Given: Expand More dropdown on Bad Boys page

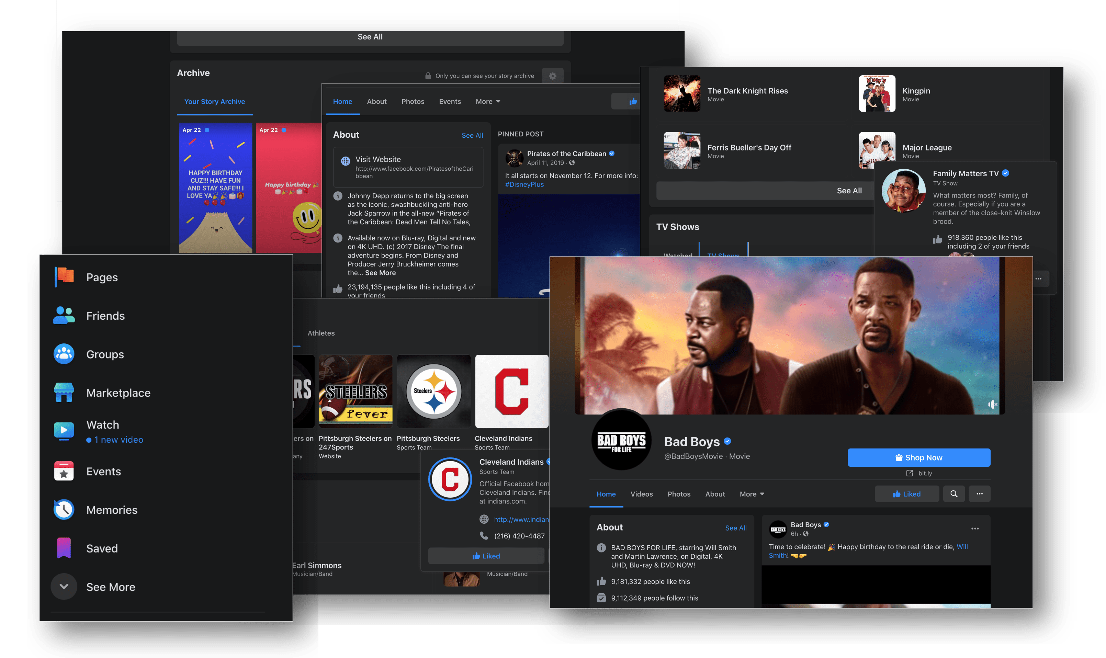Looking at the screenshot, I should (x=752, y=495).
